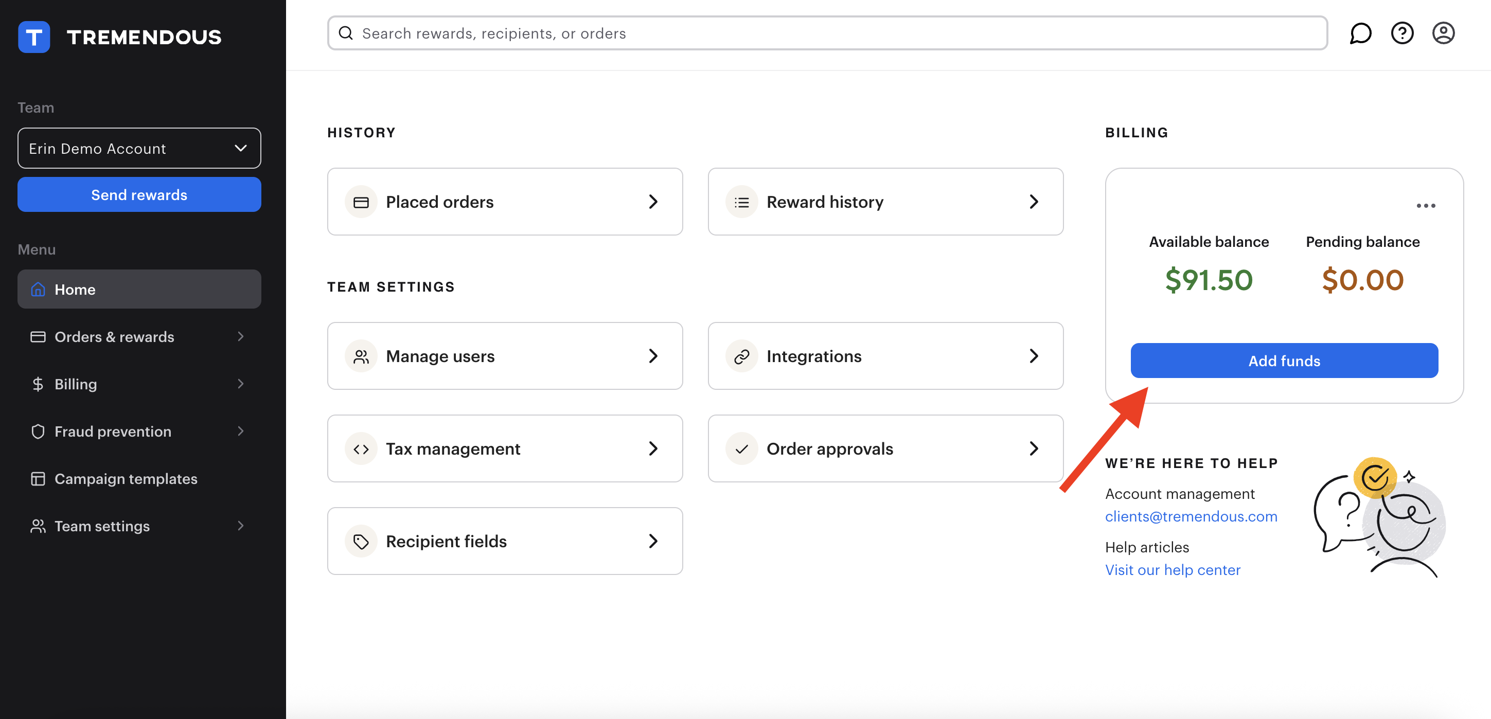Click the Recipient fields arrow chevron
The image size is (1491, 719).
click(x=653, y=542)
